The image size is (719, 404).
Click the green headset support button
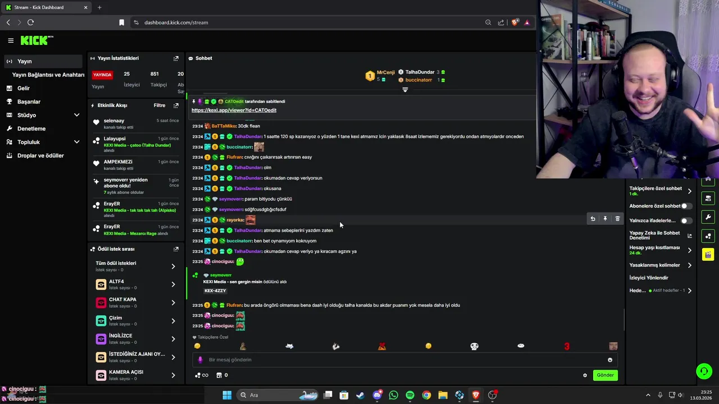click(x=704, y=371)
